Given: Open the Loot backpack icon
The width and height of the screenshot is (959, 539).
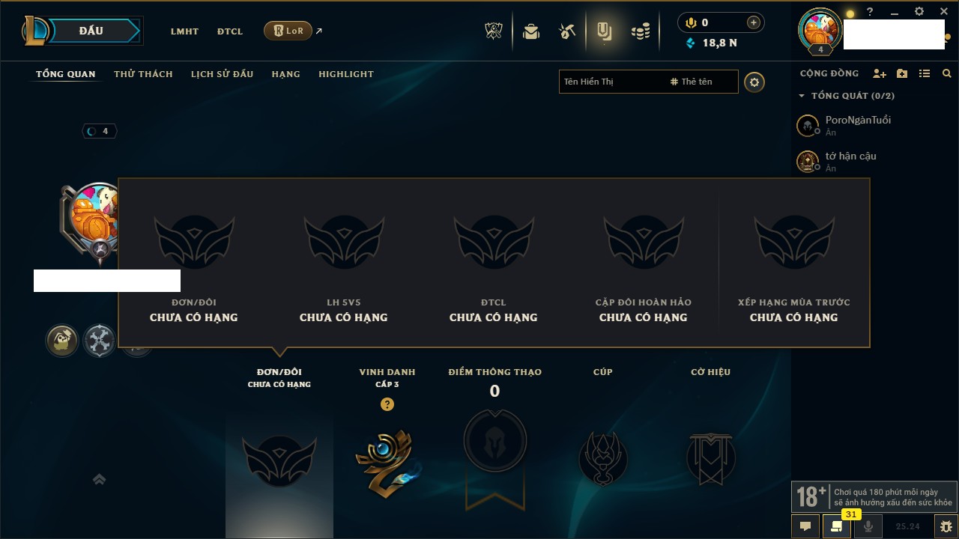Looking at the screenshot, I should (531, 31).
